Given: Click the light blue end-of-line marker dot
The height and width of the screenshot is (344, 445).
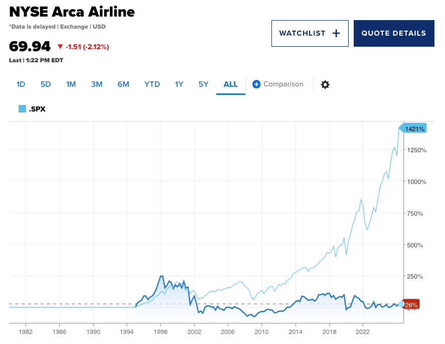Looking at the screenshot, I should [401, 304].
